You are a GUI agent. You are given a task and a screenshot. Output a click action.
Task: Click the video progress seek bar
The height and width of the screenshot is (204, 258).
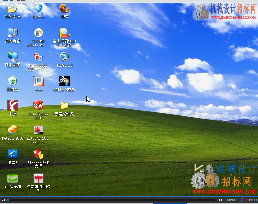point(111,200)
